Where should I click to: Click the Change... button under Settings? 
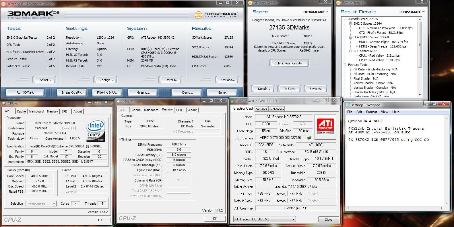tap(105, 80)
